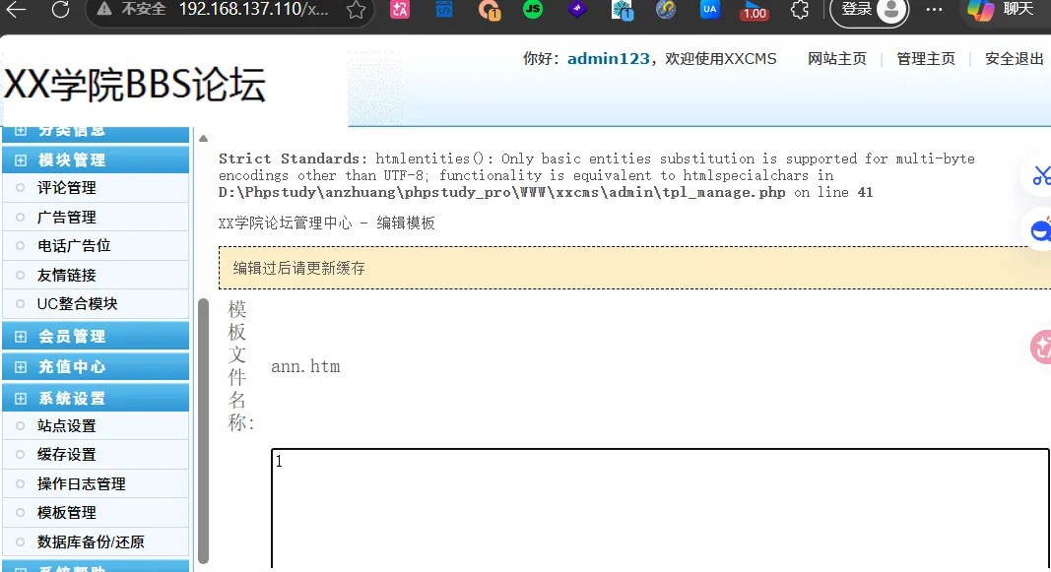This screenshot has height=572, width=1051.
Task: Open 模板管理 in sidebar
Action: point(66,512)
